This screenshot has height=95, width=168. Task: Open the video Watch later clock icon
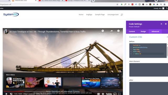pyautogui.click(x=103, y=31)
